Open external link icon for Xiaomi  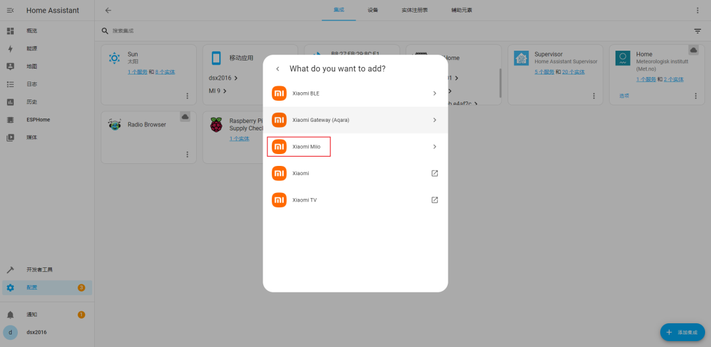point(434,173)
